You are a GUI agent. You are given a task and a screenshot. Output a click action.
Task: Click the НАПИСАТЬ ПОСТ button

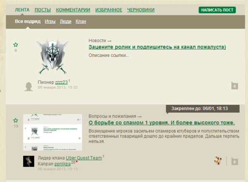tap(217, 10)
